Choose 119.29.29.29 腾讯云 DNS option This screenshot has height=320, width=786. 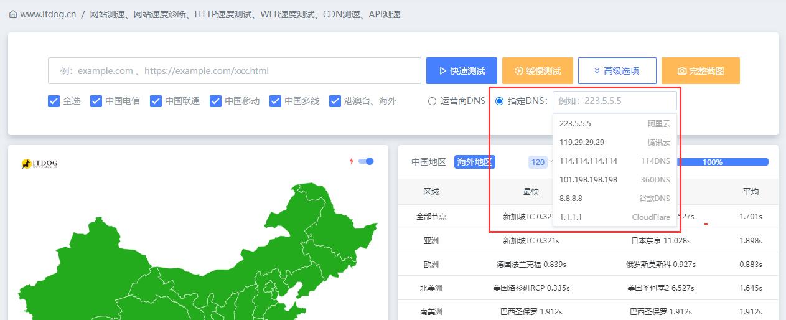(x=614, y=142)
